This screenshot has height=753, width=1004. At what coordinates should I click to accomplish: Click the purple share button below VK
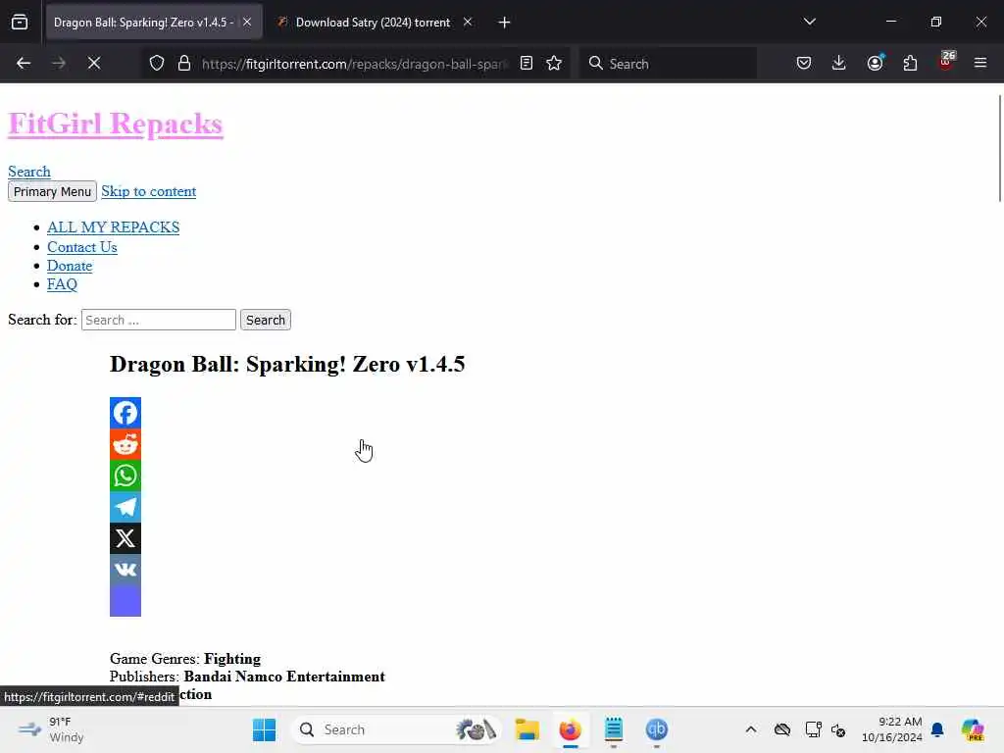(125, 601)
